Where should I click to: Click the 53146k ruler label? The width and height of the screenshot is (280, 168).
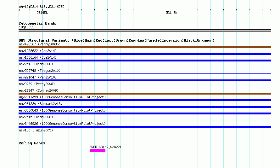click(171, 13)
